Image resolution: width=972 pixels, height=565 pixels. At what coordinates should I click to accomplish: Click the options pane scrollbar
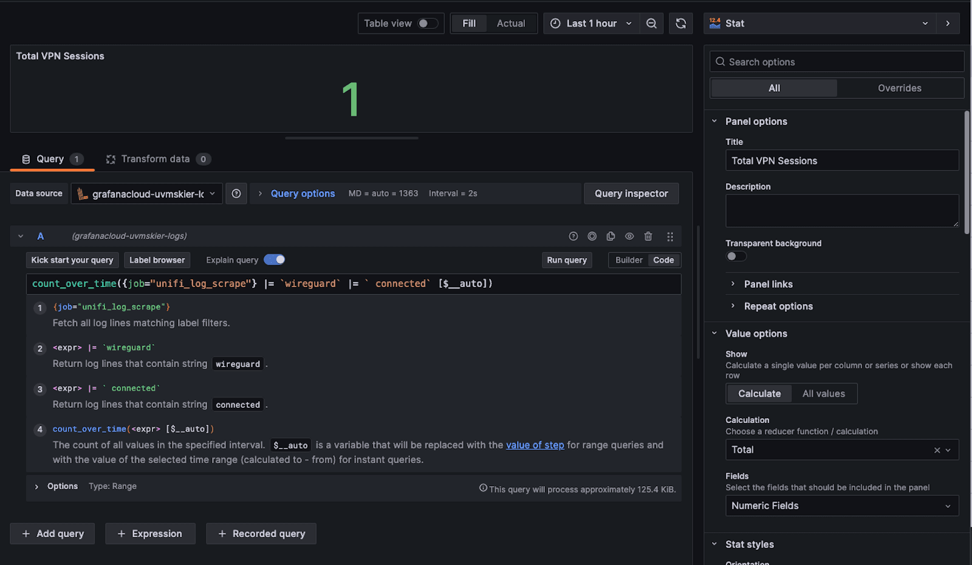pyautogui.click(x=967, y=173)
